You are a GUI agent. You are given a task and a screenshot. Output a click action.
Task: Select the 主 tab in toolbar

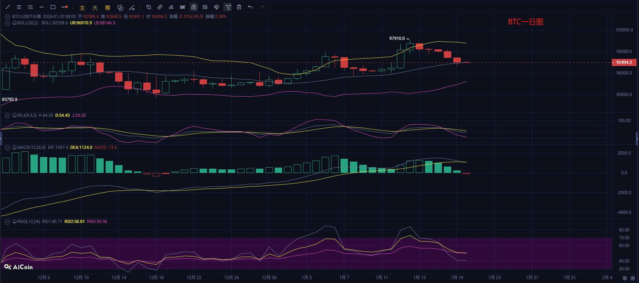(x=82, y=8)
